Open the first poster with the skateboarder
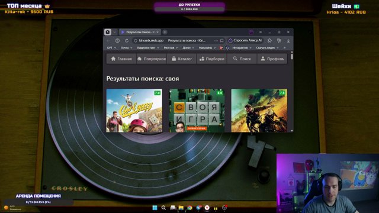Viewport: 379px width, 213px height. pyautogui.click(x=134, y=111)
